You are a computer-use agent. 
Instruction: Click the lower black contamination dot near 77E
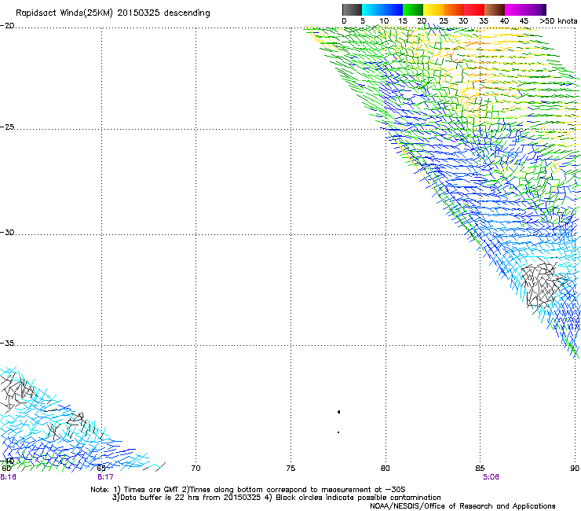point(338,432)
